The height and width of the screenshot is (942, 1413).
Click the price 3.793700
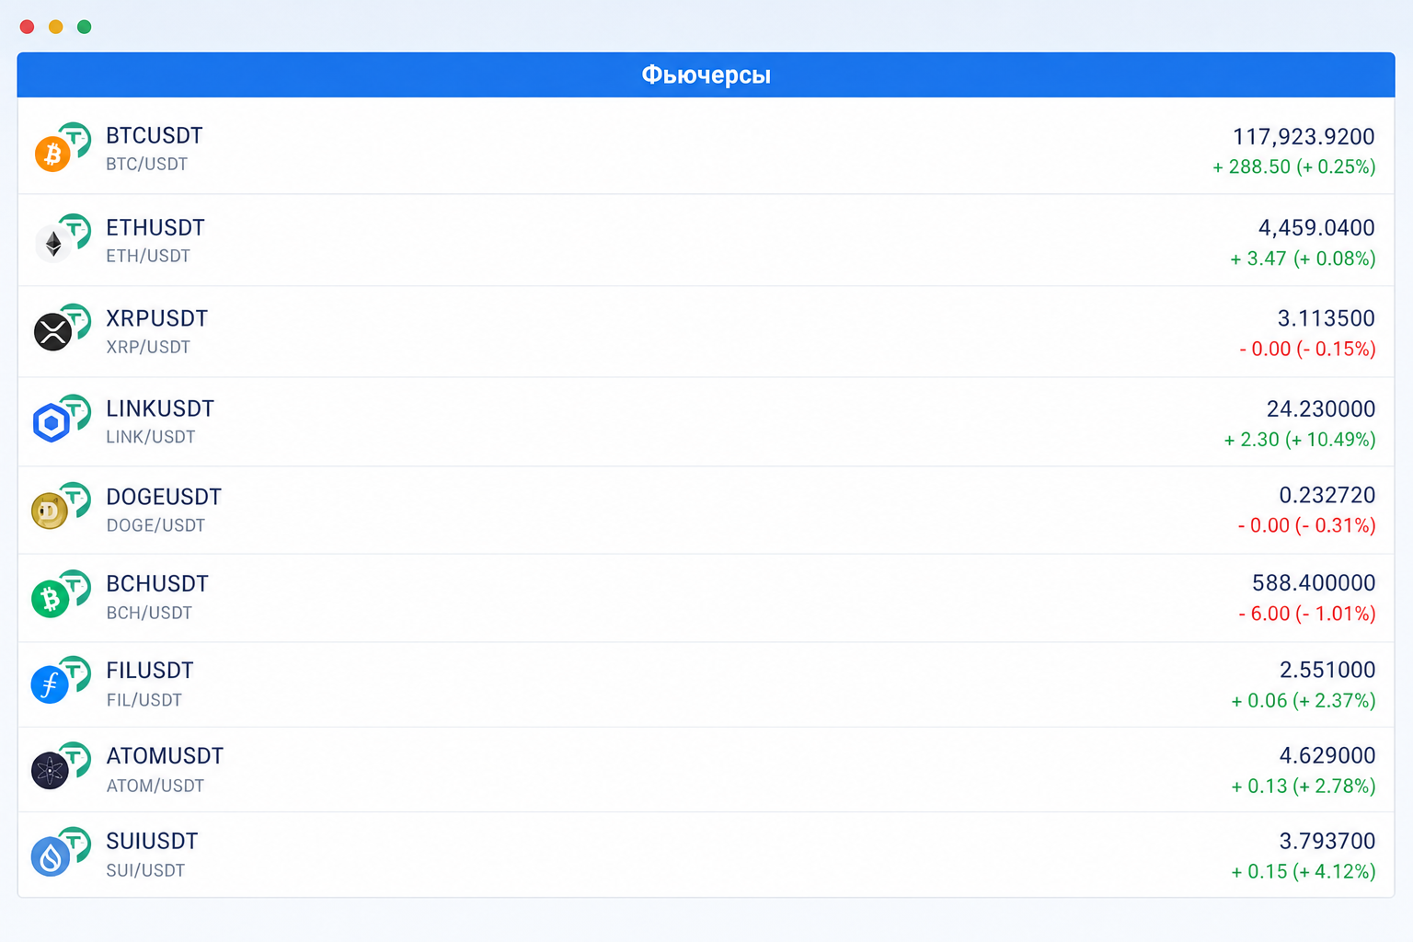(x=1327, y=841)
